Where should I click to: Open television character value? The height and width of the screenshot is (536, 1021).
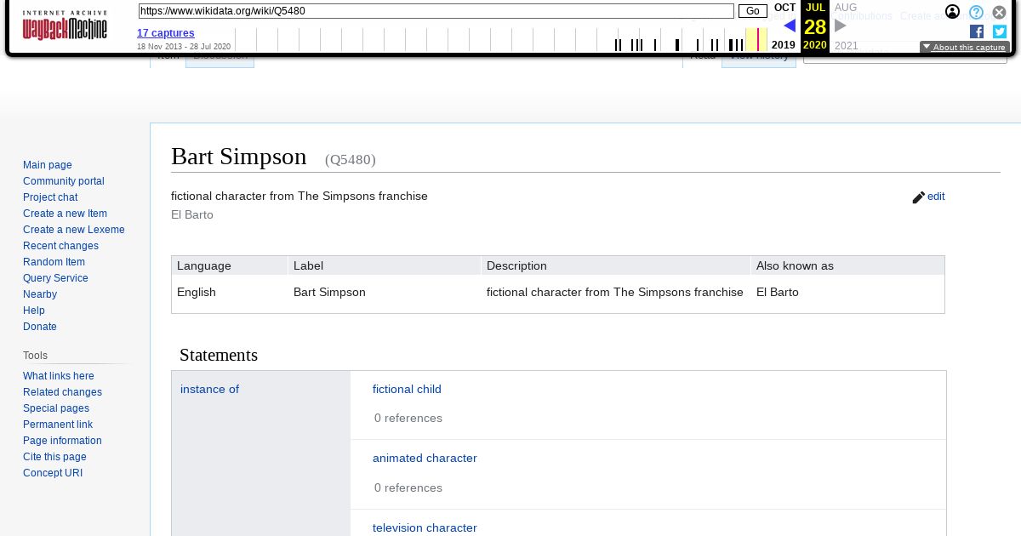coord(425,527)
